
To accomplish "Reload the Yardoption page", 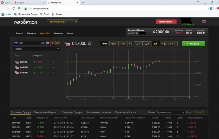I will click(14, 9).
